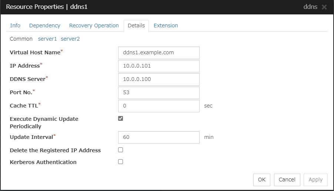Enable Delete the Registered IP Address

coord(120,150)
